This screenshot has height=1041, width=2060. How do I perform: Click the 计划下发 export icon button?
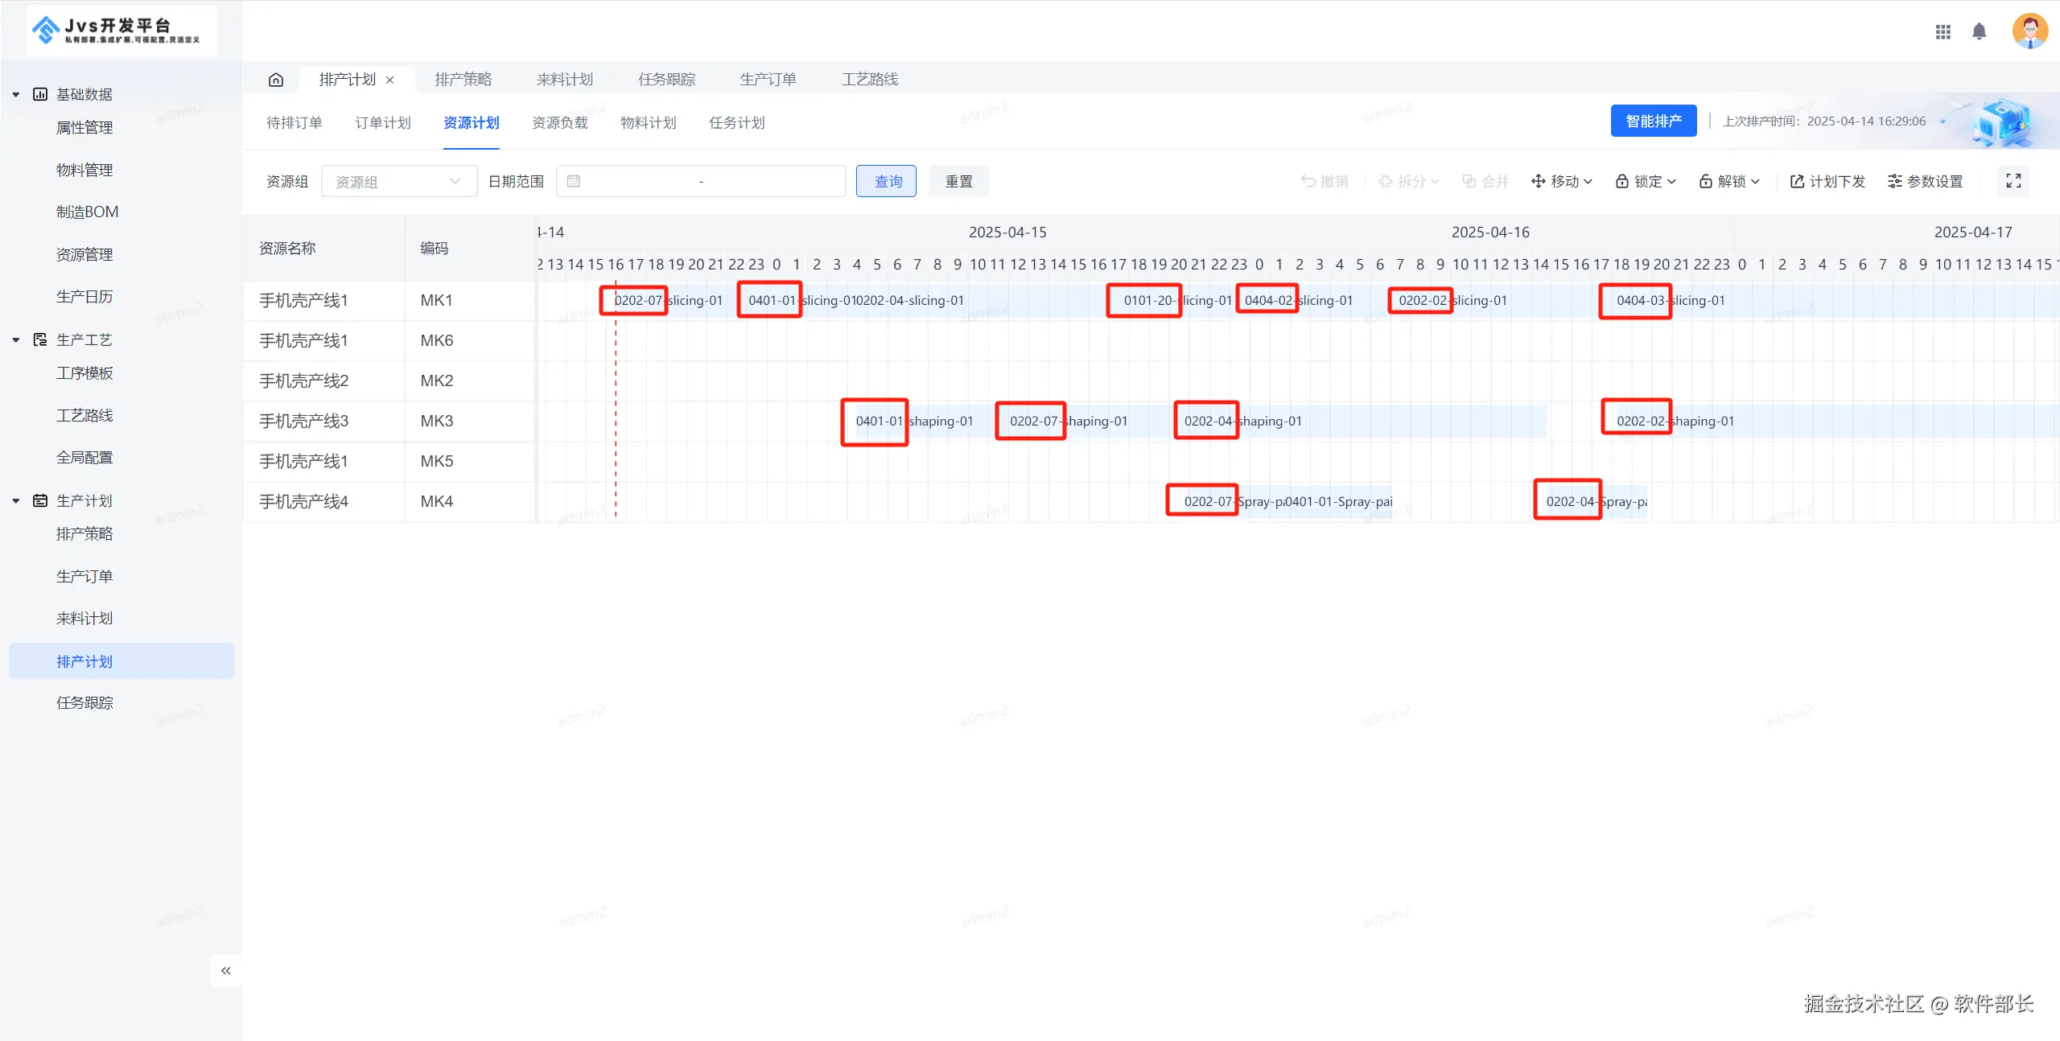point(1827,181)
